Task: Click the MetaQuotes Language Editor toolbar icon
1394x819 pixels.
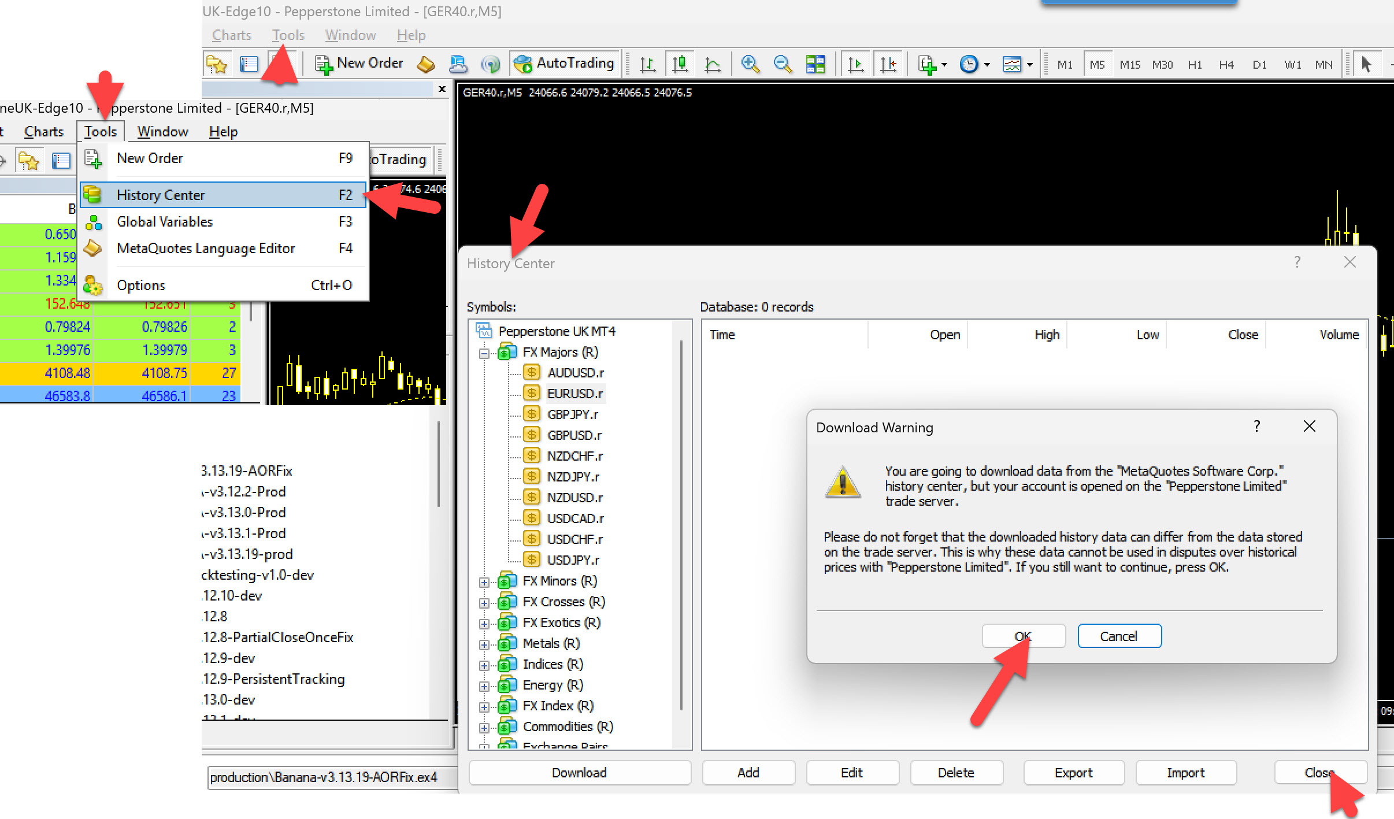Action: (426, 64)
